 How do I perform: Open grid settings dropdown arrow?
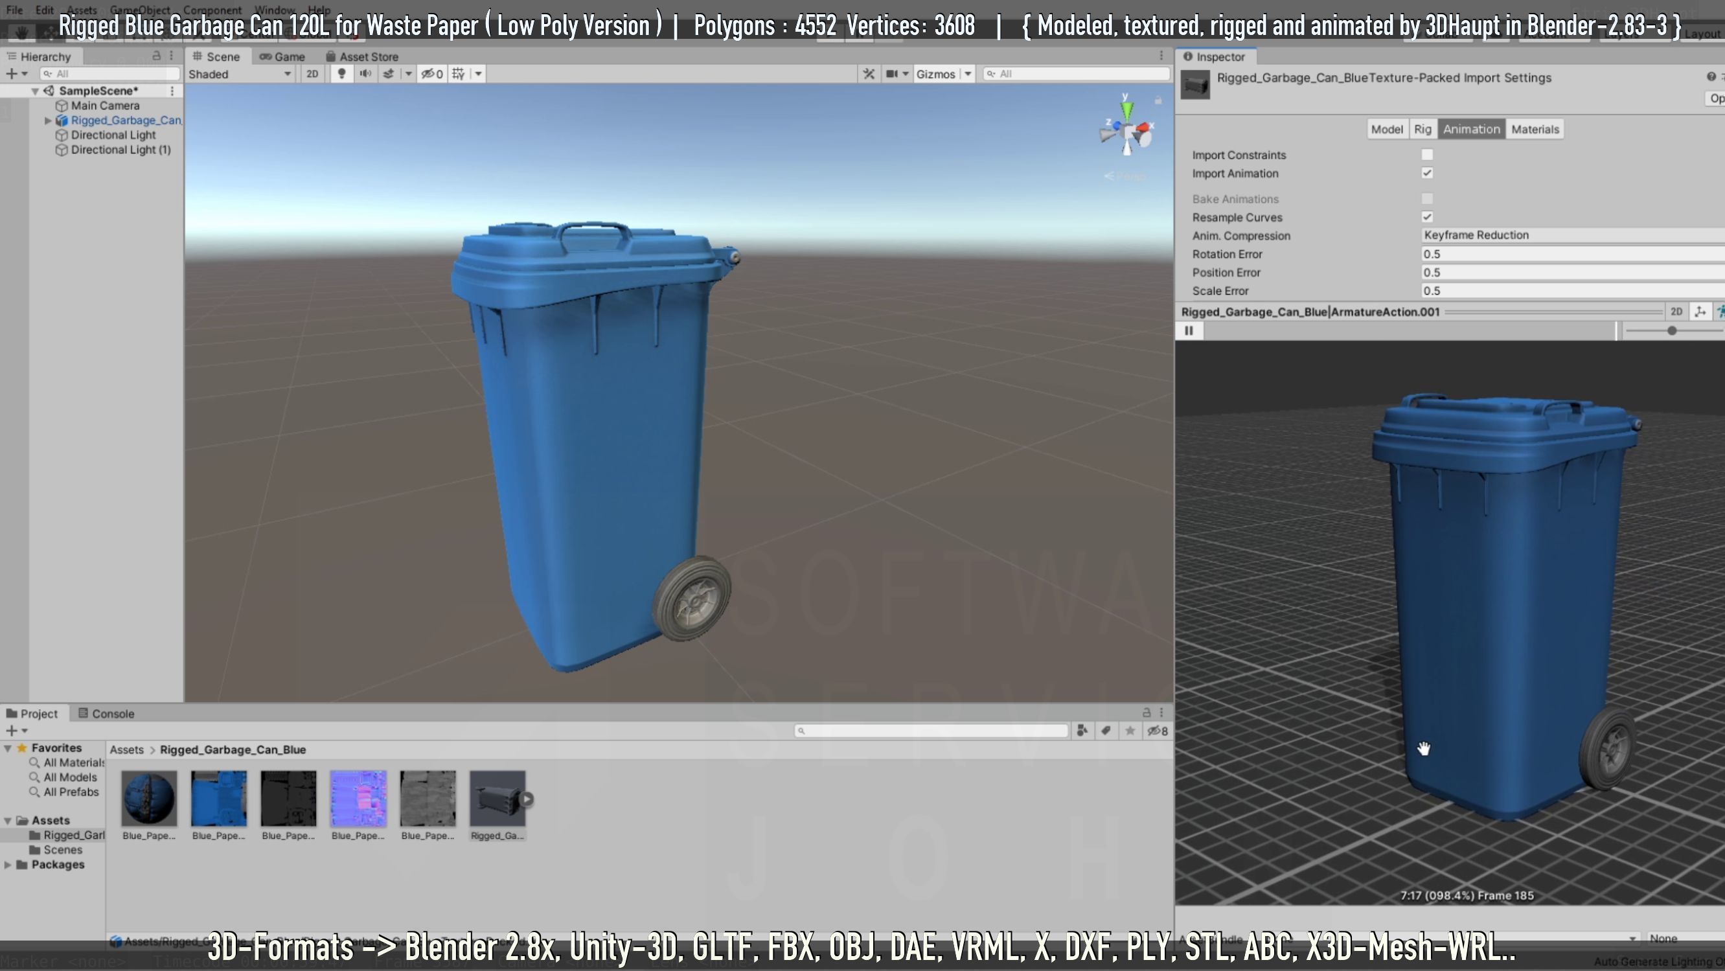[x=478, y=74]
